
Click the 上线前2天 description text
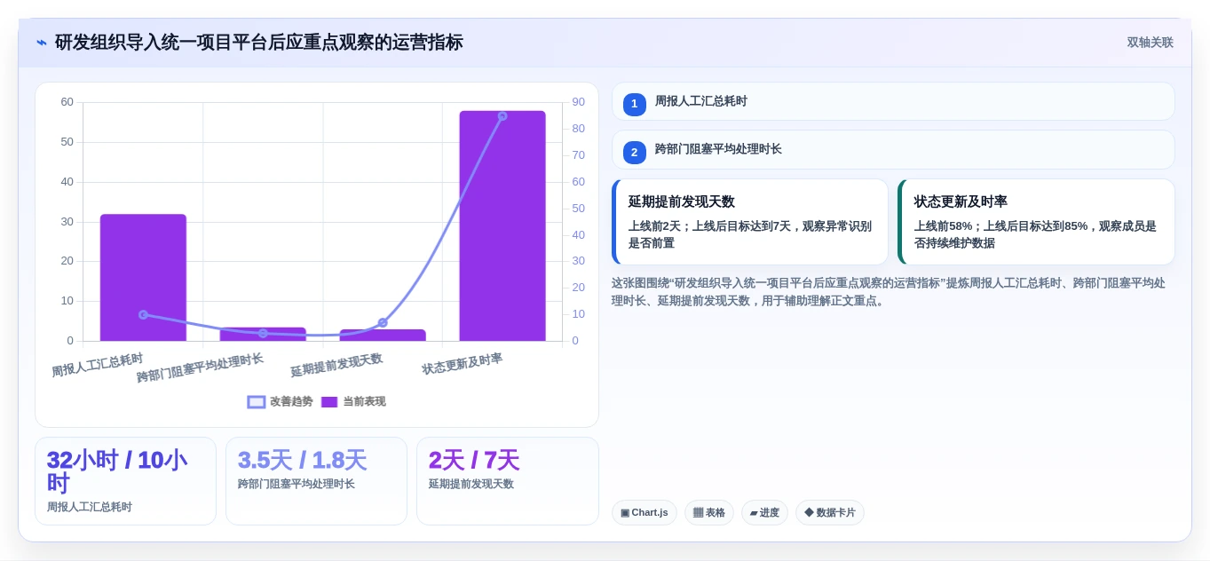tap(750, 234)
